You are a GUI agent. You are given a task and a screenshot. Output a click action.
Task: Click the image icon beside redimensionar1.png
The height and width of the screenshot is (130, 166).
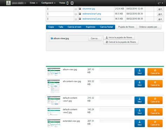pos(80,14)
